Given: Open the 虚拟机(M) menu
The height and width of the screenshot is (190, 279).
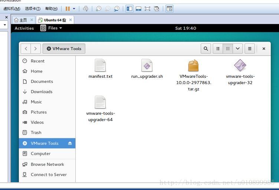Looking at the screenshot, I should [x=12, y=9].
